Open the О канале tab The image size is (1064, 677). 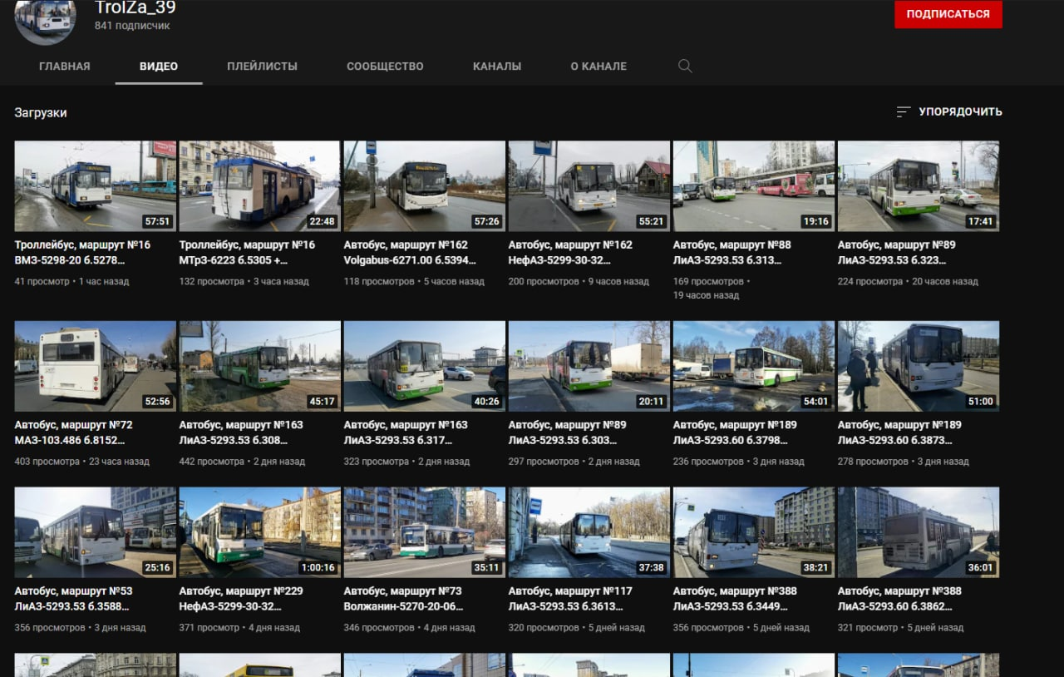click(x=598, y=67)
